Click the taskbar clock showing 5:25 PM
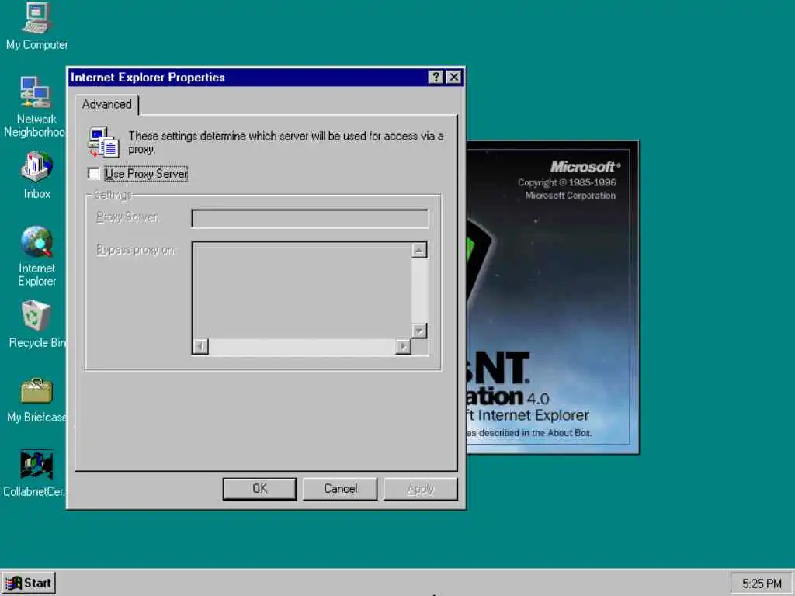The image size is (795, 596). click(762, 584)
